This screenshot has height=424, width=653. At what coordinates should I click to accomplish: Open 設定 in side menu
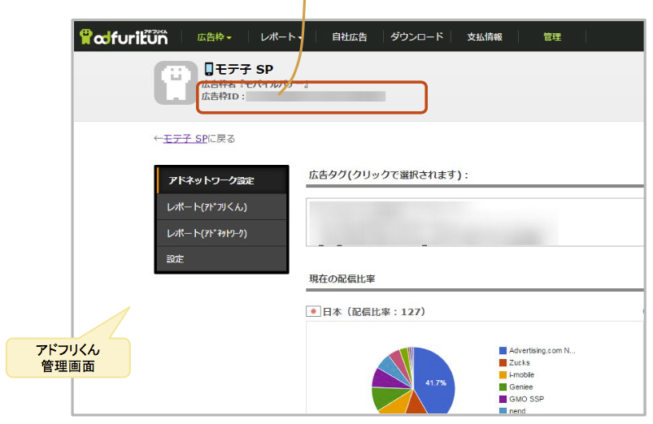222,259
